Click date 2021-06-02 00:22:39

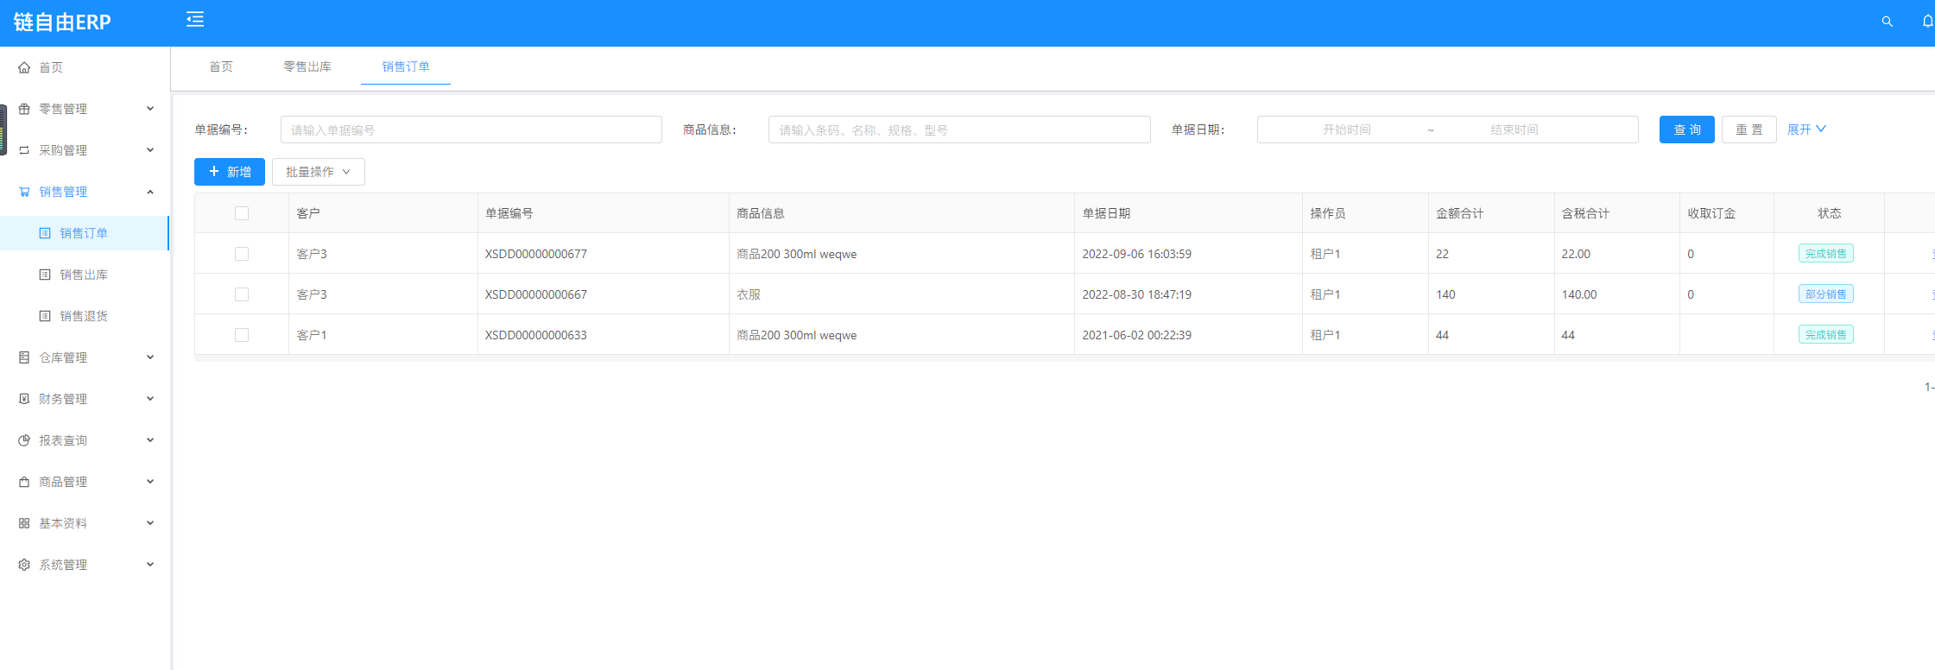pos(1137,335)
